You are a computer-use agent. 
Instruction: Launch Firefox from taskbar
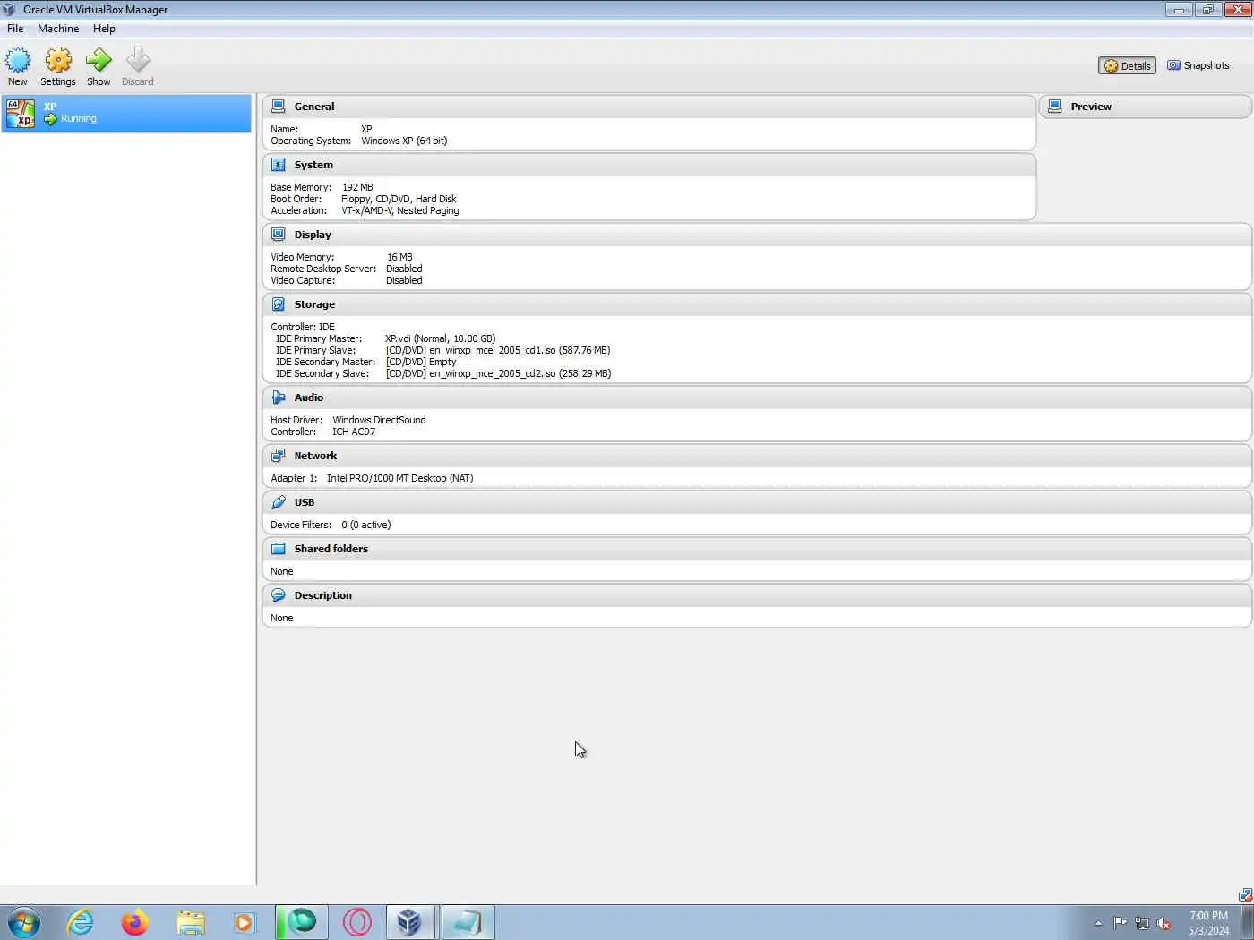[135, 922]
